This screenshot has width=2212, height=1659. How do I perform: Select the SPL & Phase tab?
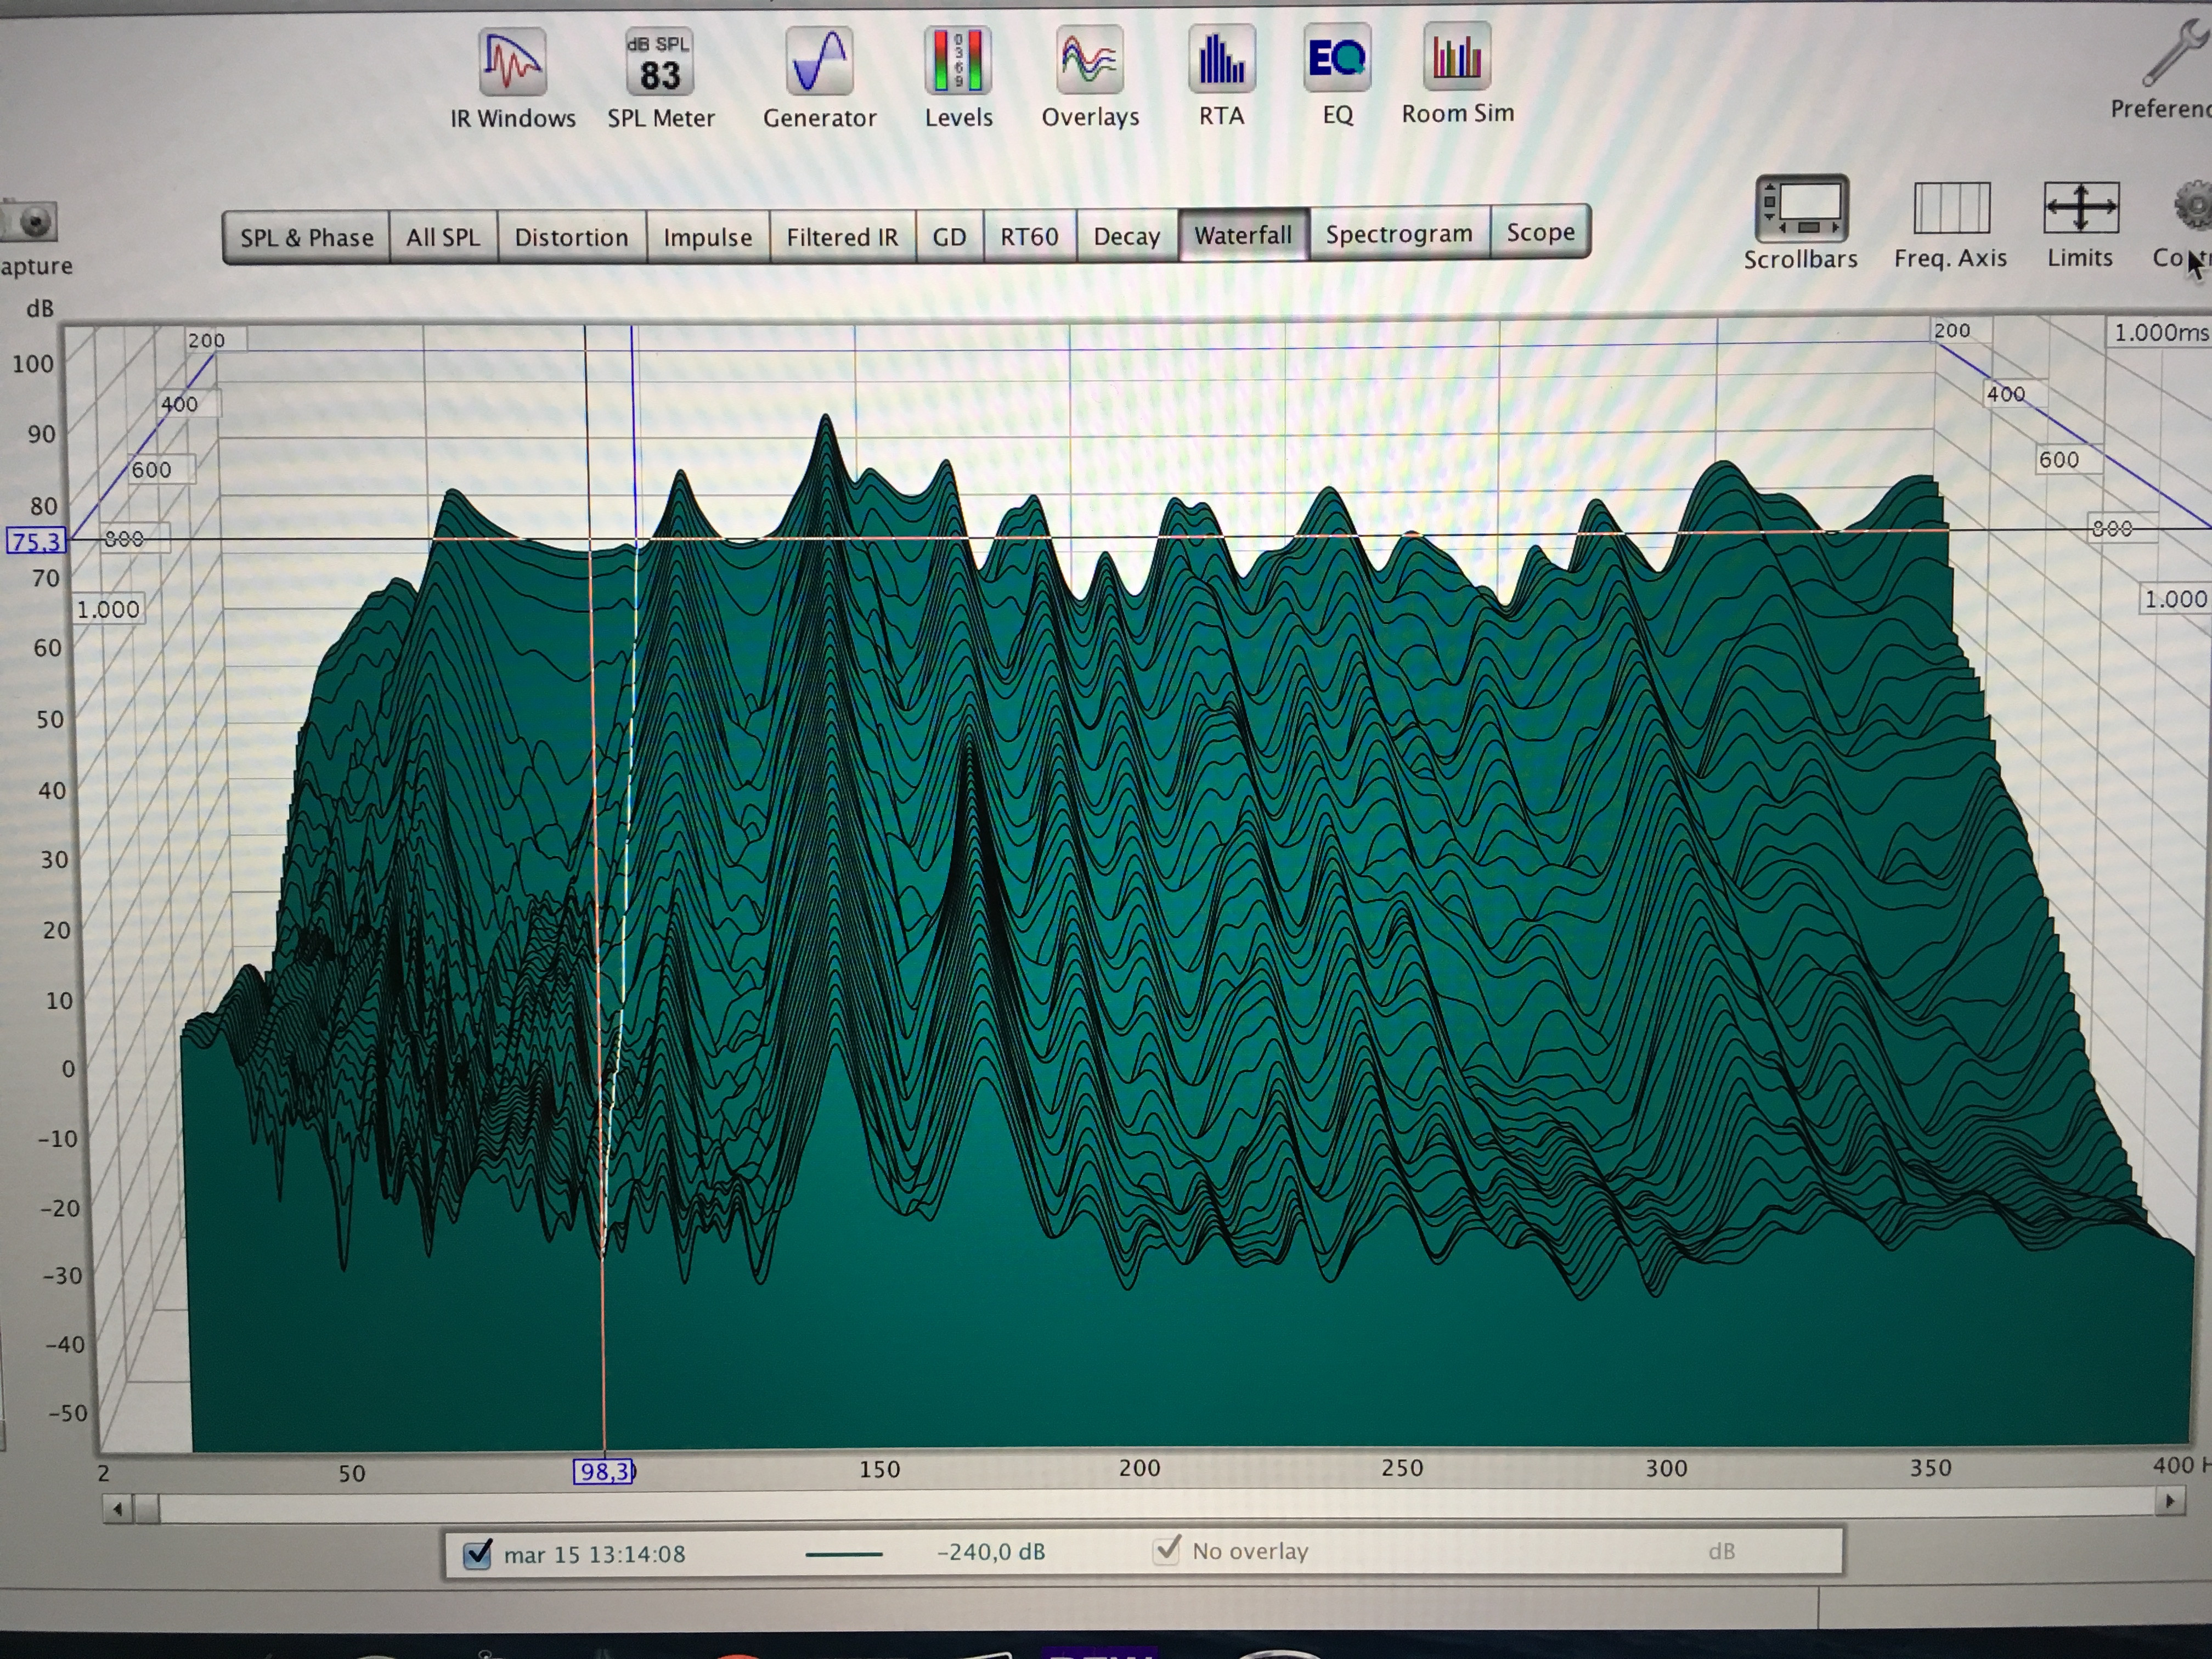(306, 238)
